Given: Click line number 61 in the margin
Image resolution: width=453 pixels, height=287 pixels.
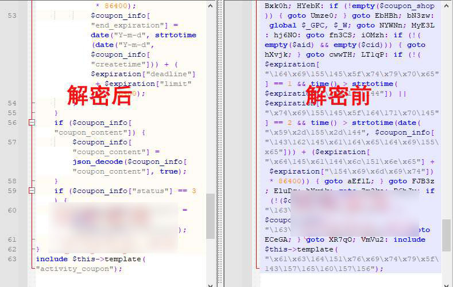Looking at the screenshot, I should [x=12, y=239].
